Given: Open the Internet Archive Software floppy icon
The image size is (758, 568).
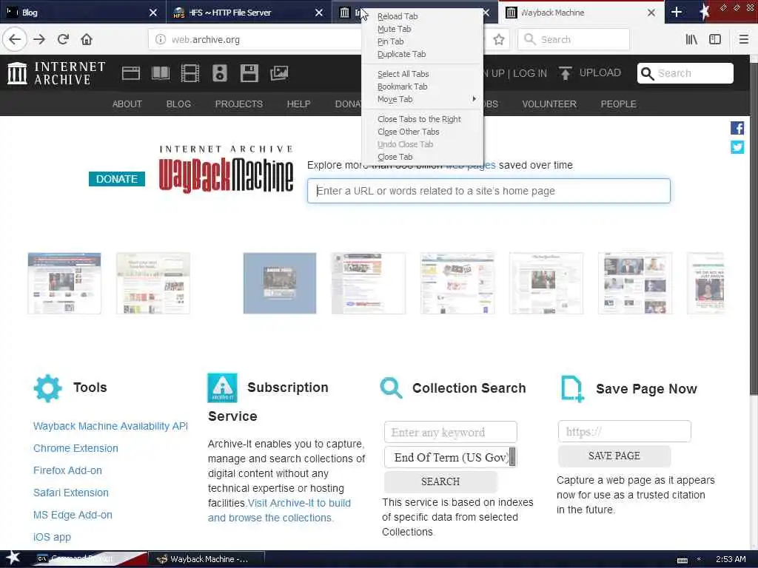Looking at the screenshot, I should (x=249, y=73).
